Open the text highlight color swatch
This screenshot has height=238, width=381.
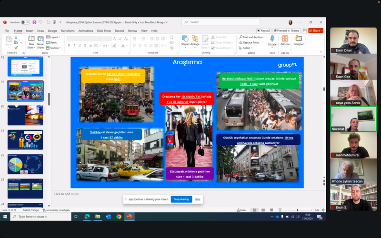pos(114,45)
